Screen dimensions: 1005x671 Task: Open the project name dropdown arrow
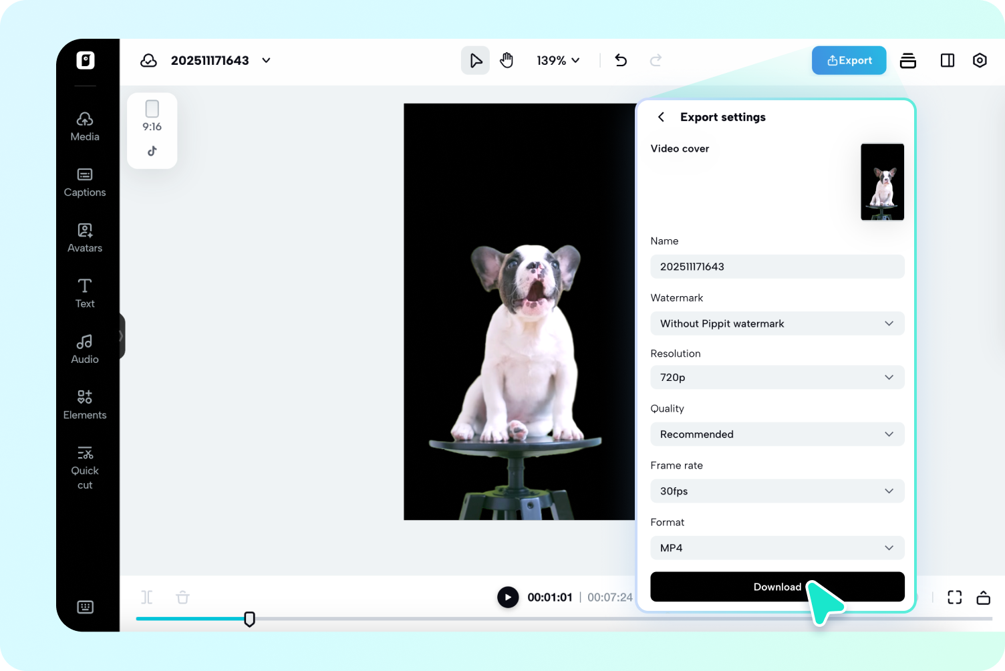click(x=266, y=60)
